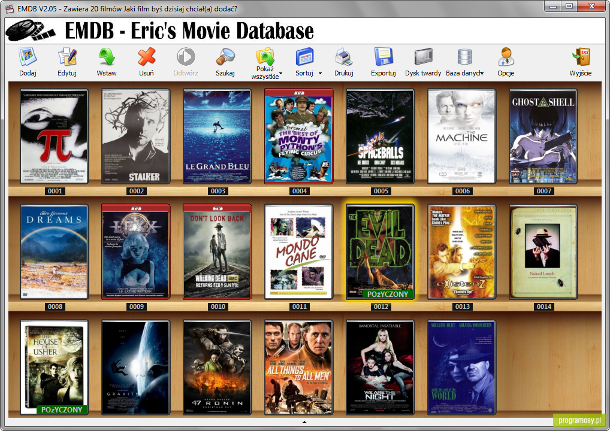
Task: Minimize the EMDB window
Action: [553, 7]
